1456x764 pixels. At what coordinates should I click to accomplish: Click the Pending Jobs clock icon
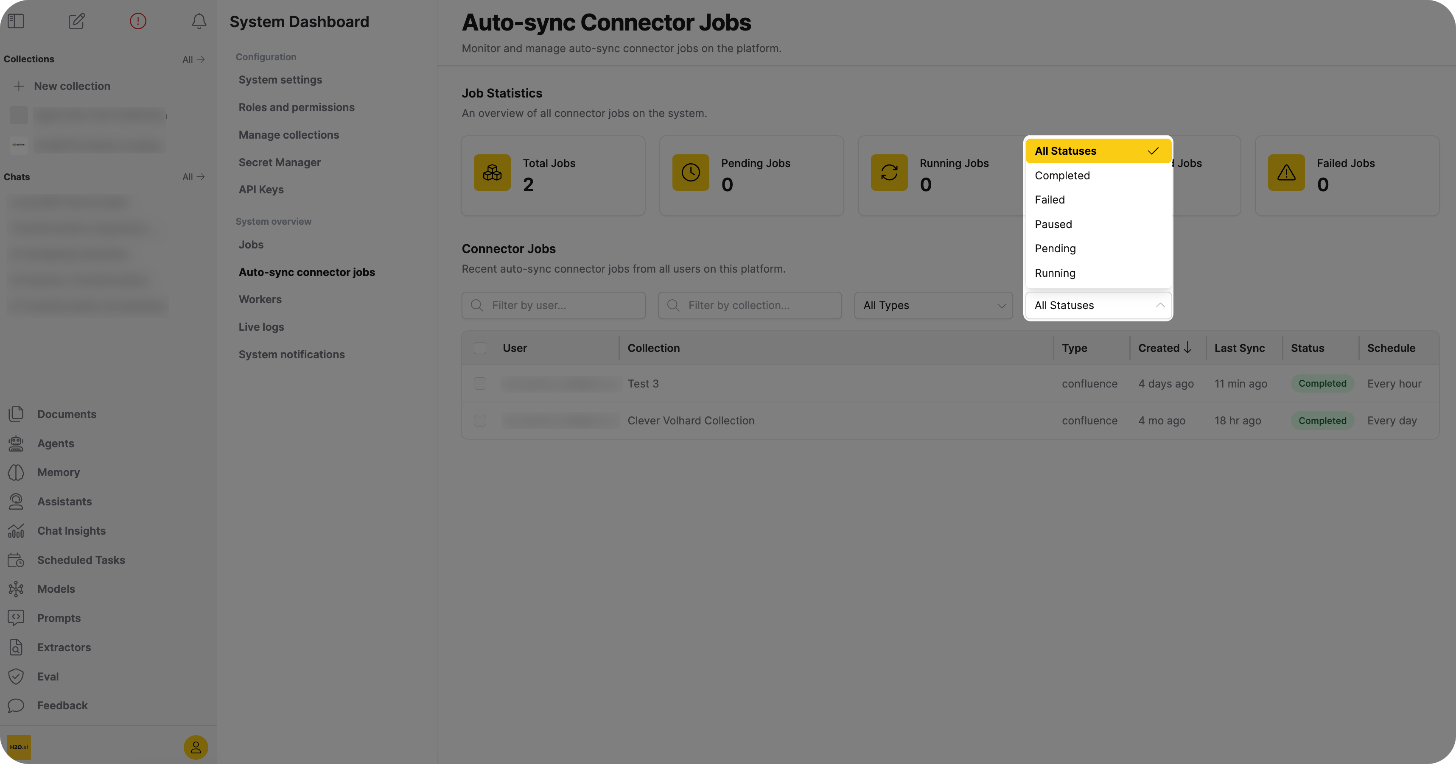coord(690,172)
